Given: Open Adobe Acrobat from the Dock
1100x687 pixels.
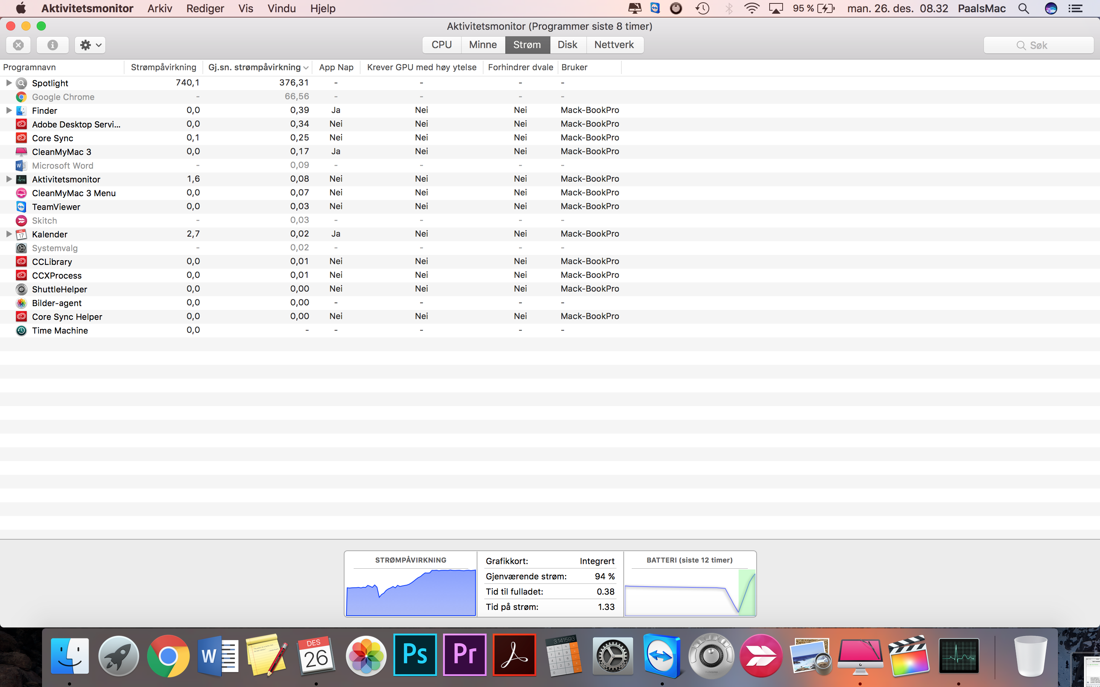Looking at the screenshot, I should pos(514,655).
